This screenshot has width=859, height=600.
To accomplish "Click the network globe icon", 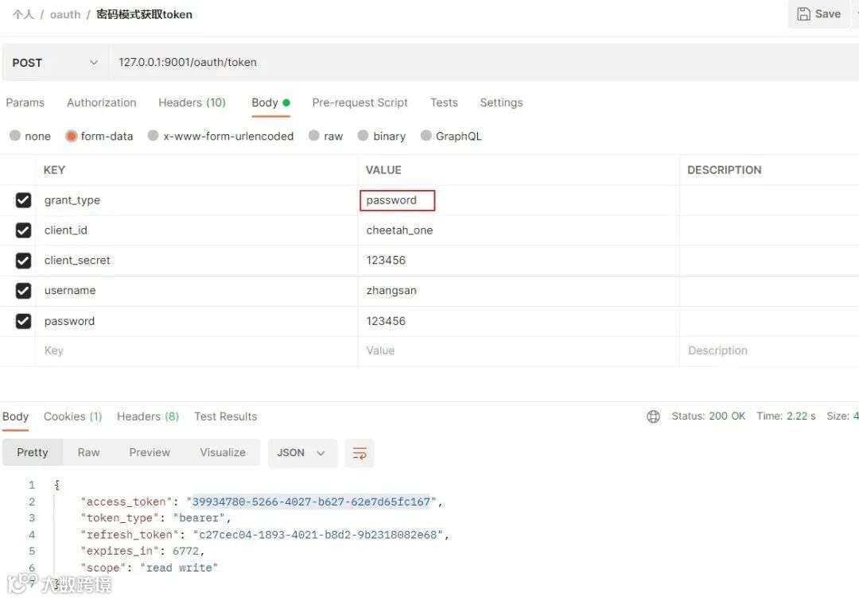I will [x=653, y=416].
